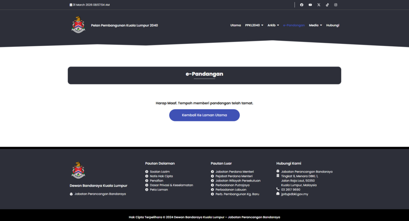Viewport: 409px width, 221px height.
Task: Open the e-Pandangan navigation item
Action: pos(294,25)
